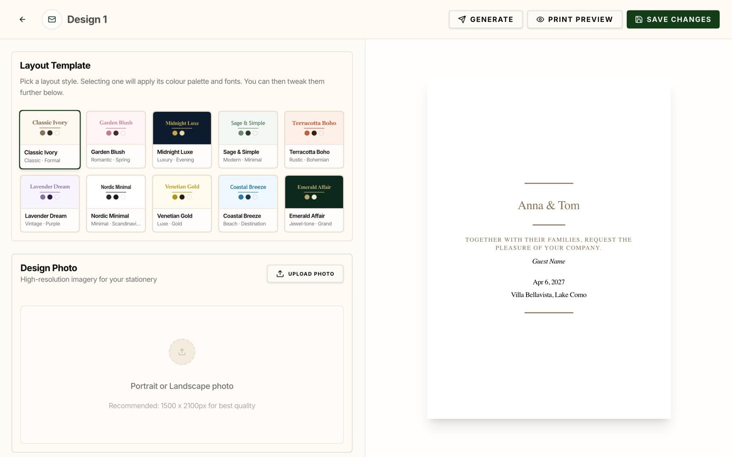Choose the Lavender Dream template

coord(50,203)
